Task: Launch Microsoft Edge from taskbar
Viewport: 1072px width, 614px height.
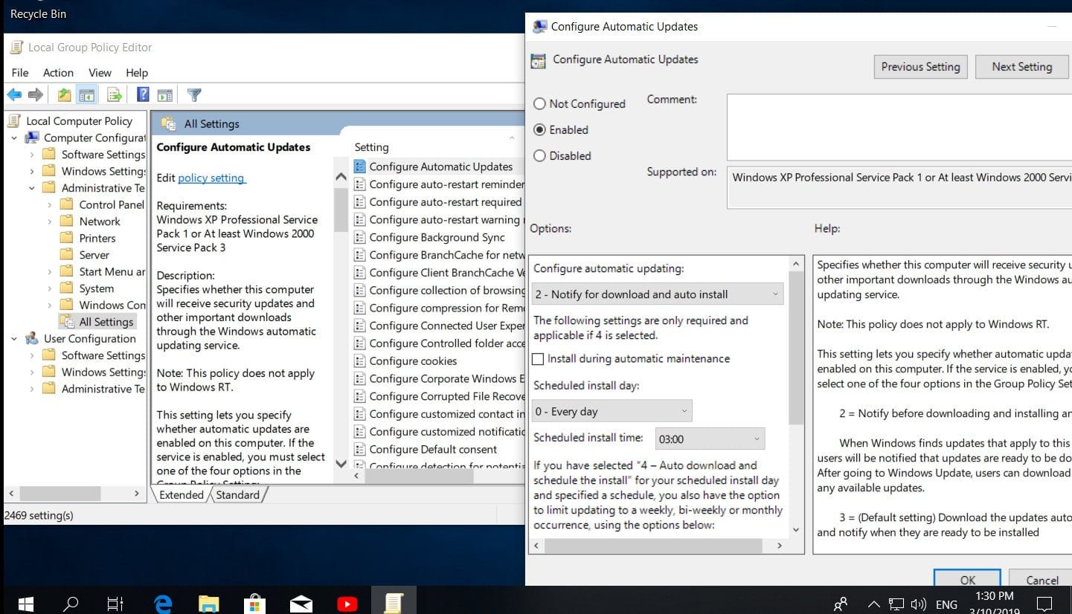Action: 163,603
